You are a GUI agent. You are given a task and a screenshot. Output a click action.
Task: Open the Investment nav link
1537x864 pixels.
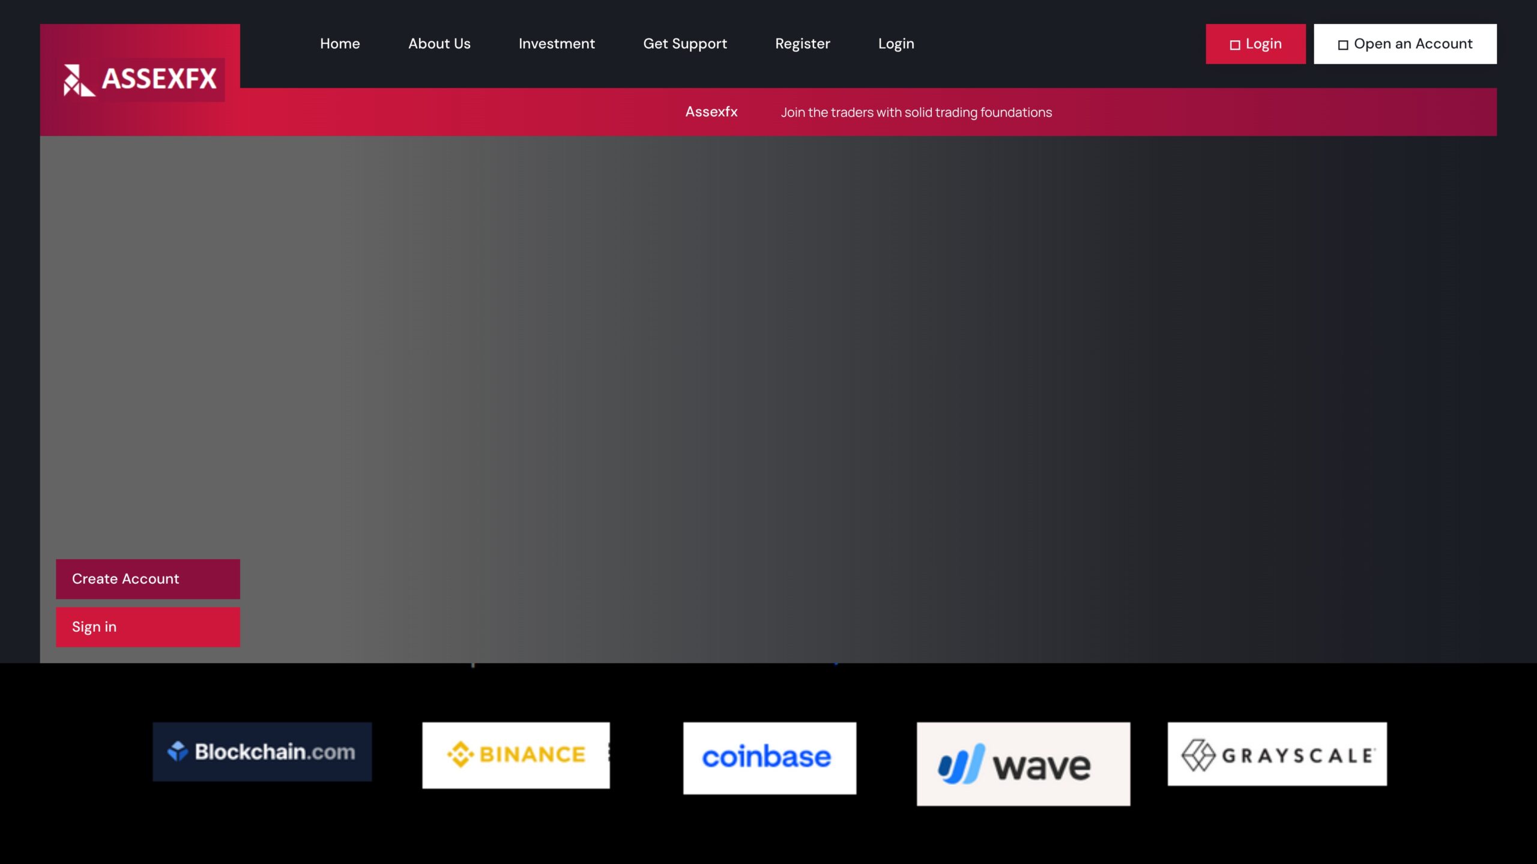(x=556, y=44)
